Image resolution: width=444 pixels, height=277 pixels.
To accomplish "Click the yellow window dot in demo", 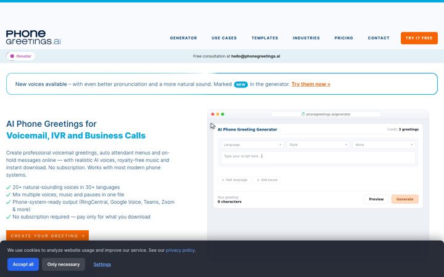I will click(218, 114).
